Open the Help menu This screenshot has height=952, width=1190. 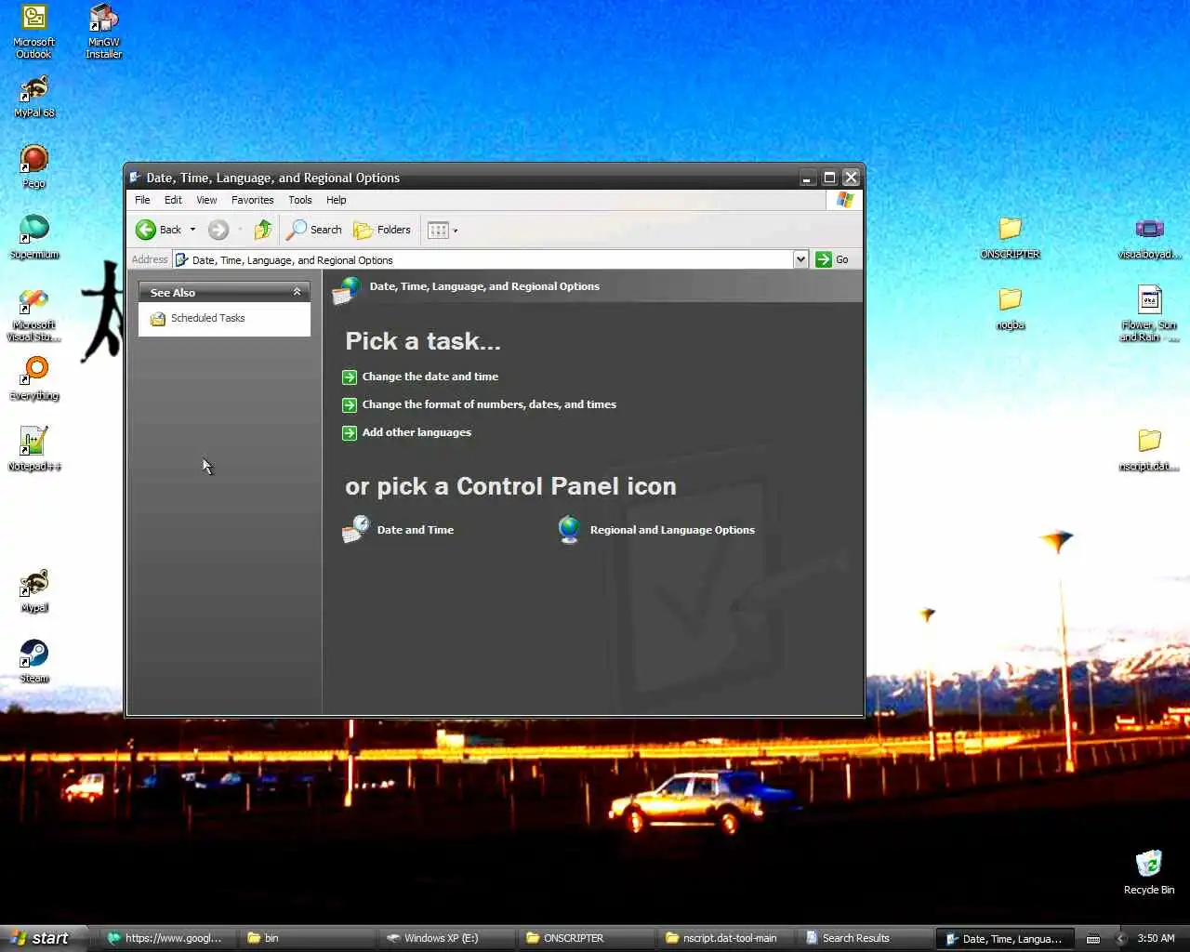pyautogui.click(x=336, y=200)
